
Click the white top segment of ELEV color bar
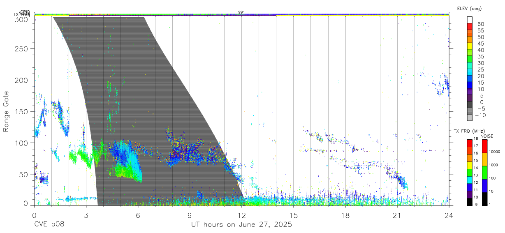[x=470, y=20]
